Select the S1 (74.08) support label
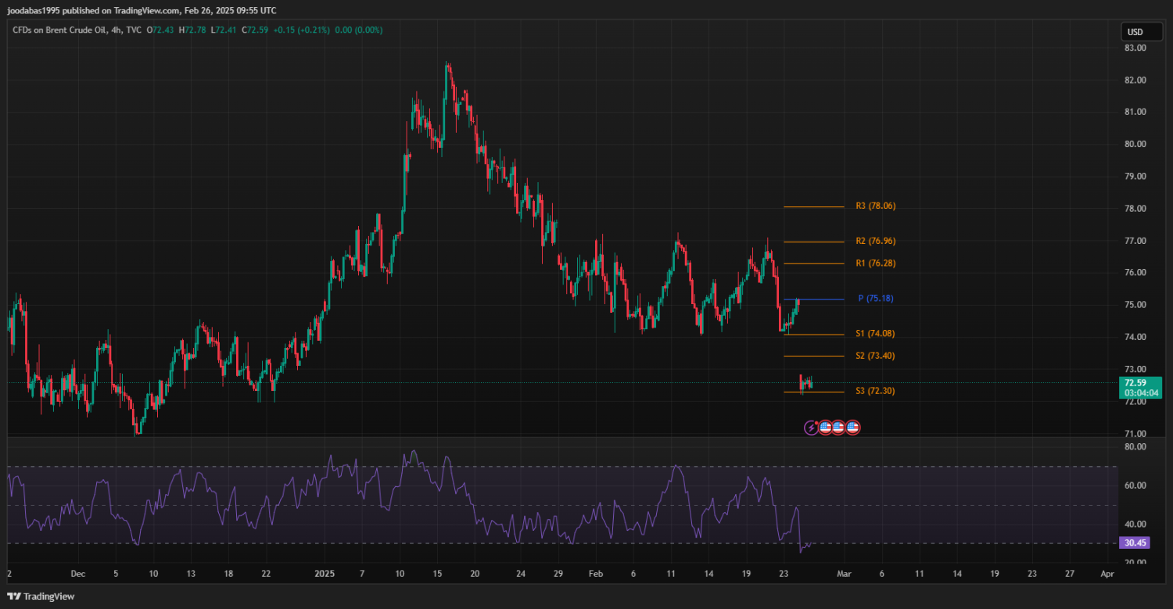The image size is (1173, 609). (875, 334)
